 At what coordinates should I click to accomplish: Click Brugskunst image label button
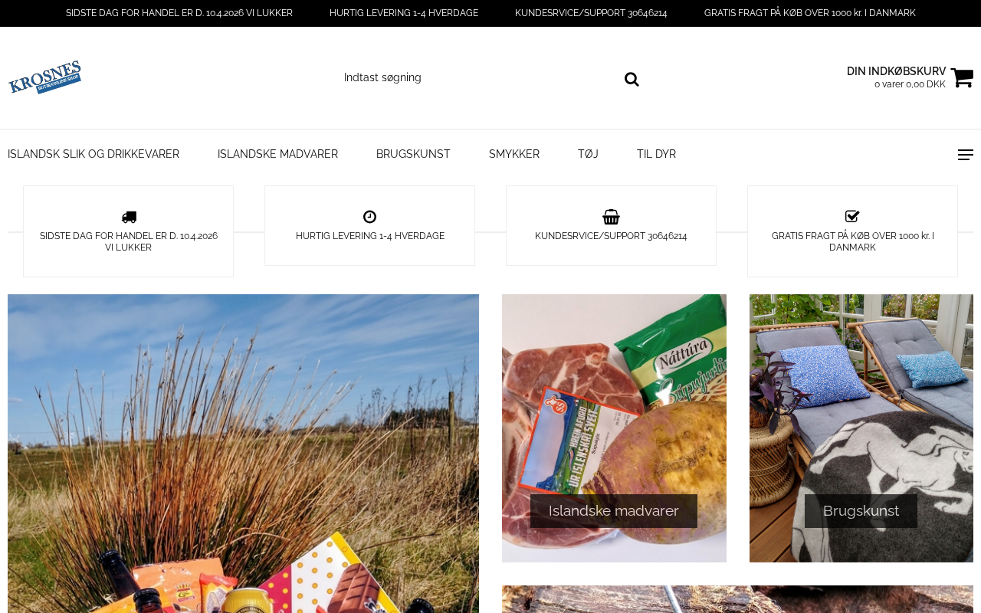click(x=861, y=511)
